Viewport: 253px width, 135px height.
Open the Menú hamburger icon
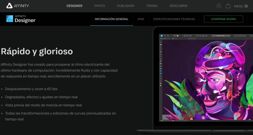pos(246,6)
